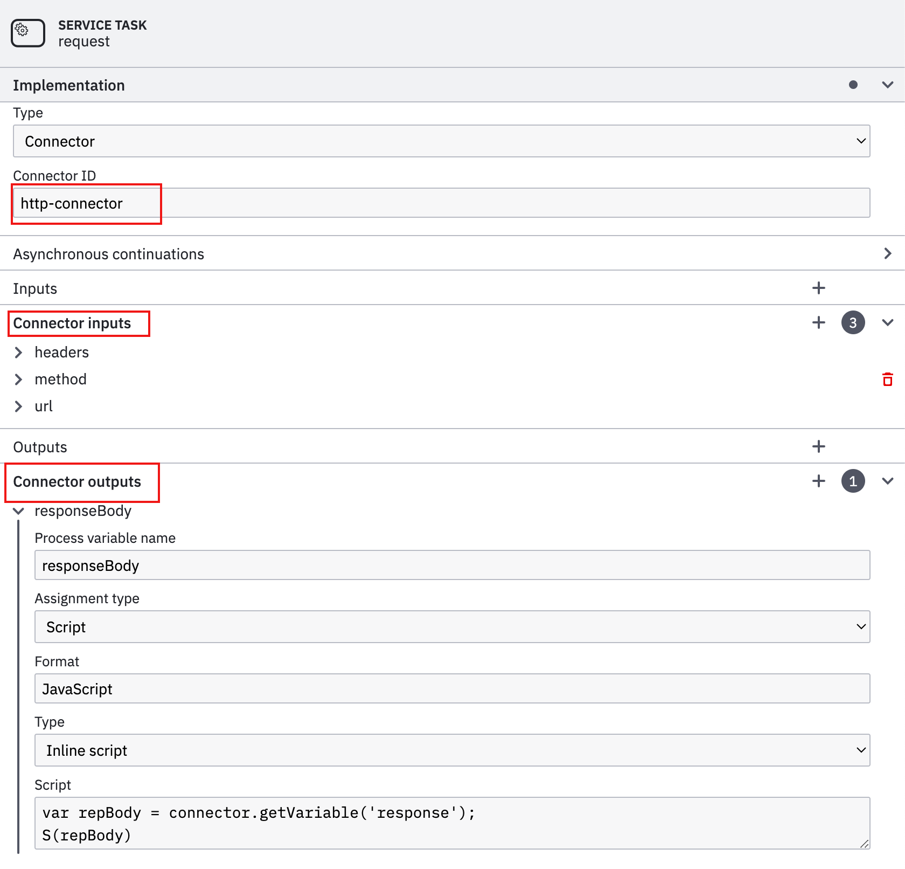Expand Asynchronous continuations section
The width and height of the screenshot is (905, 869).
[888, 253]
